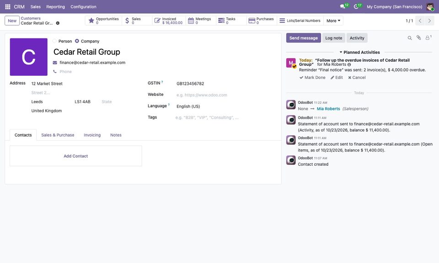Screen dimensions: 439x263
Task: Open the Configuration menu
Action: point(83,7)
